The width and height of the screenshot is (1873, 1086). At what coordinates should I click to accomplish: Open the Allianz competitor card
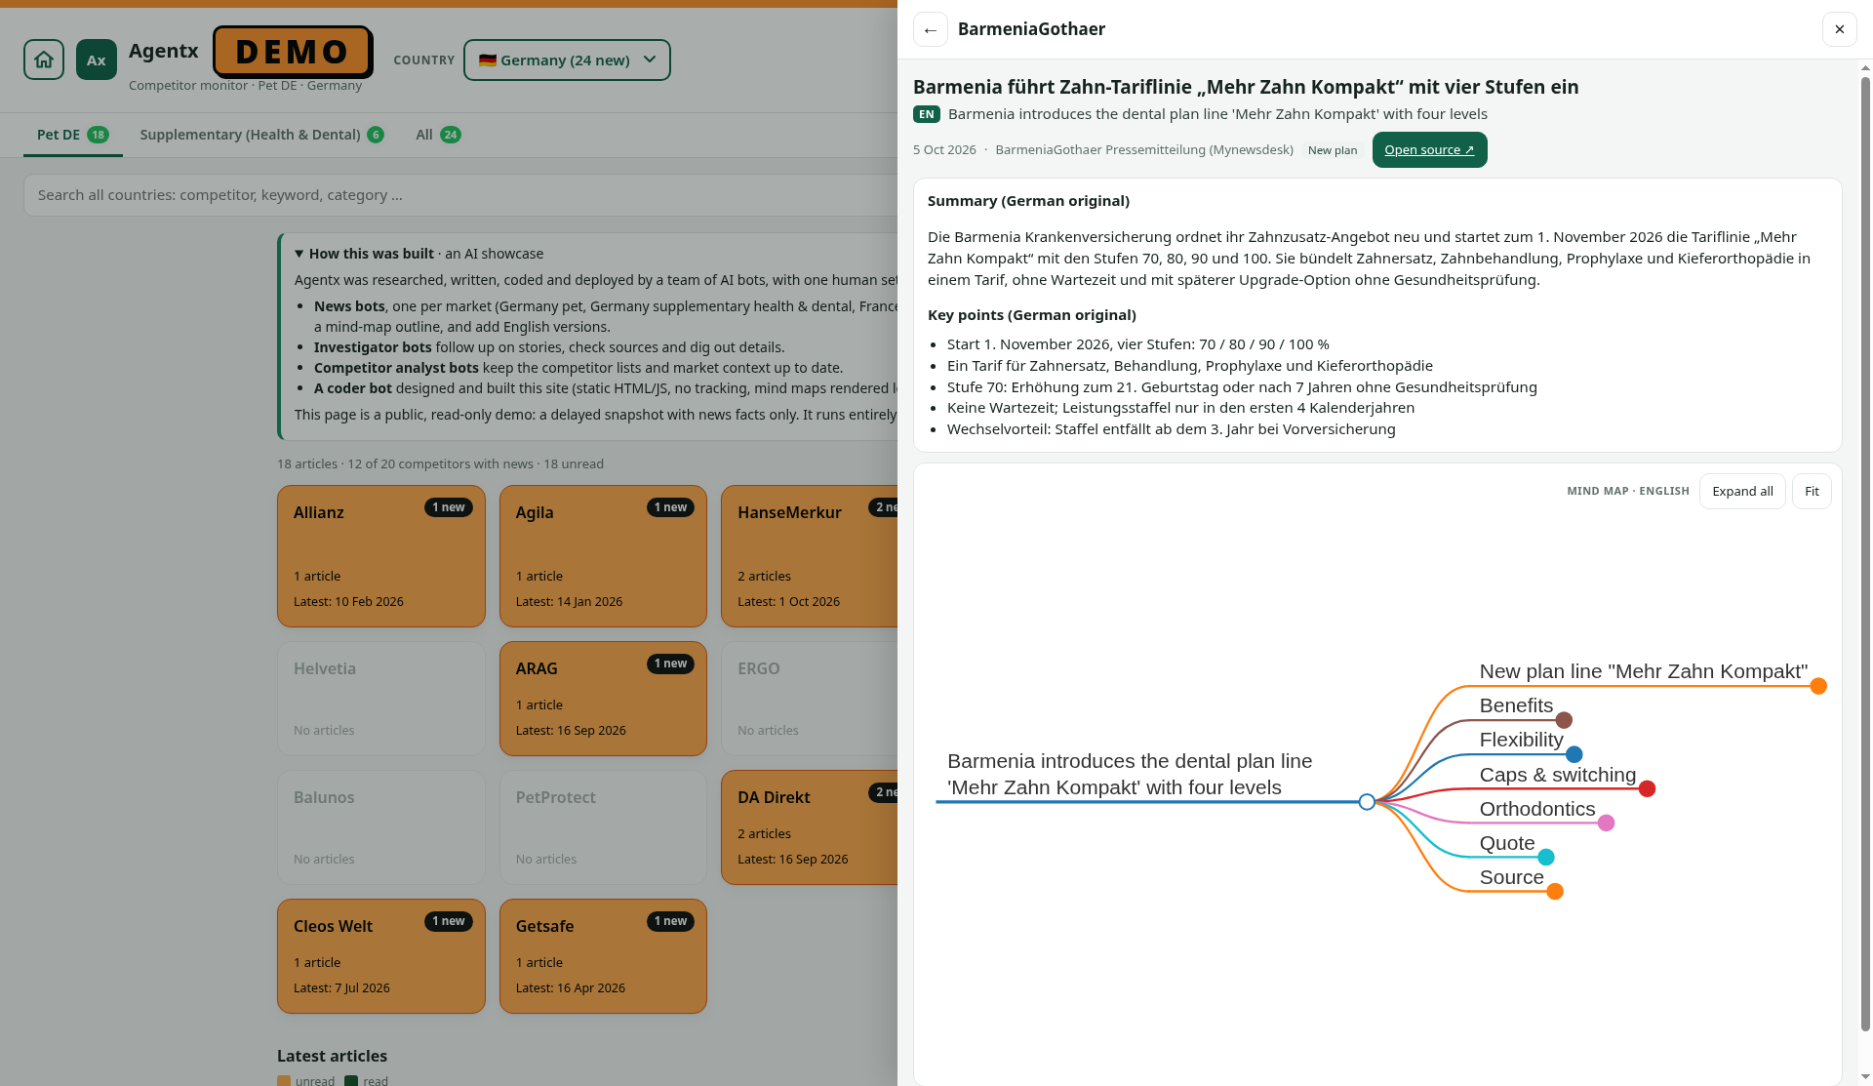pos(381,556)
